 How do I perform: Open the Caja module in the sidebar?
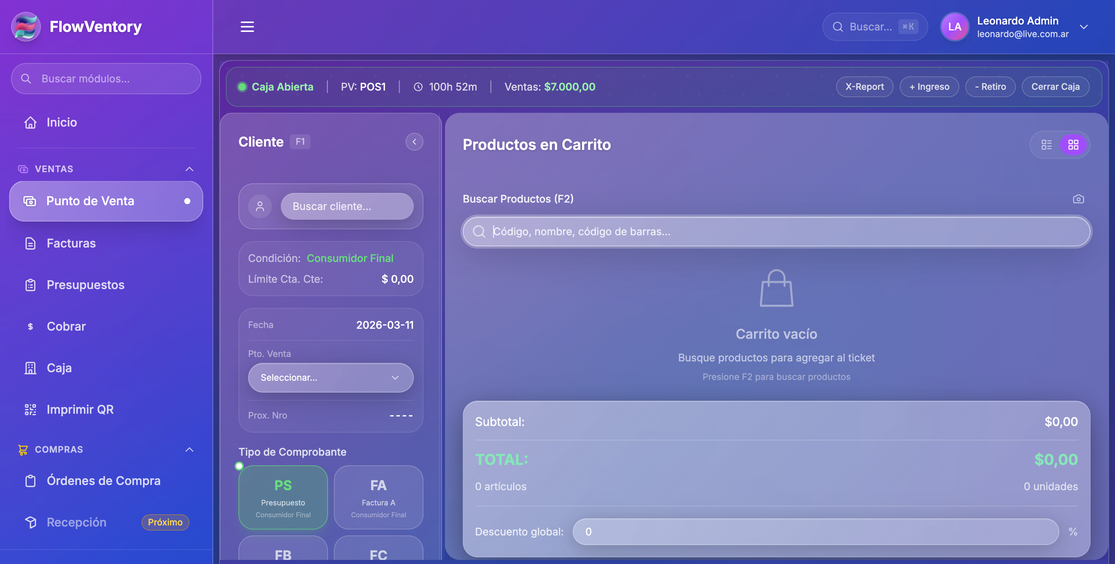click(x=59, y=368)
